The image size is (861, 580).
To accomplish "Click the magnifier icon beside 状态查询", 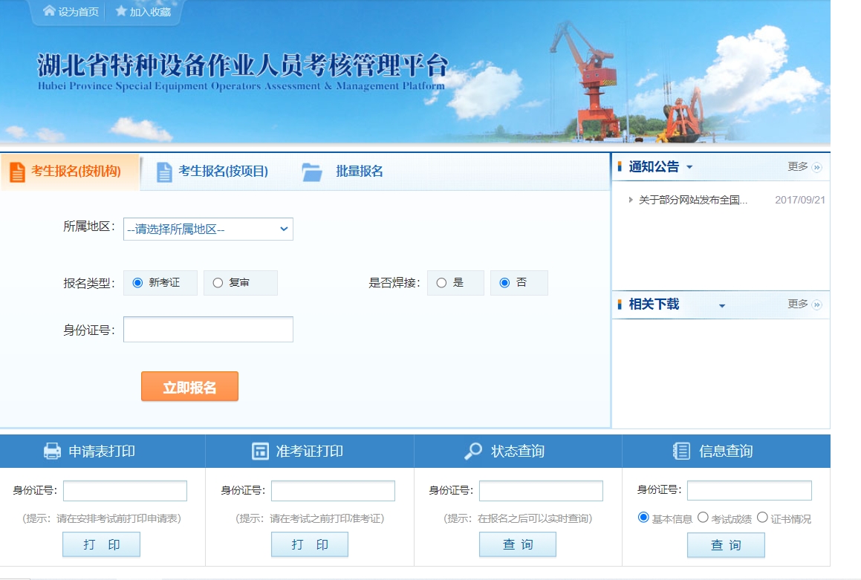I will [x=472, y=451].
